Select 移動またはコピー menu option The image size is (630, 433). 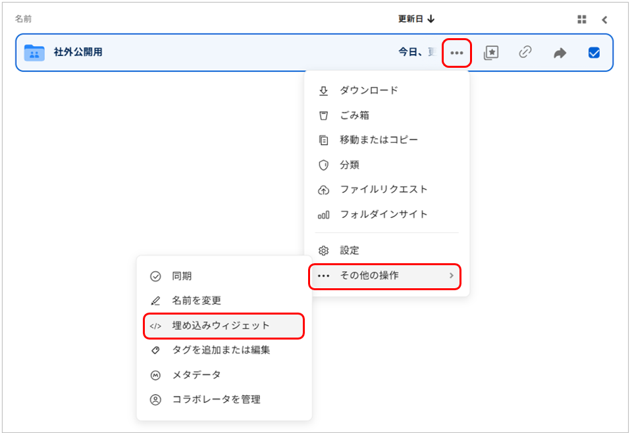[379, 140]
